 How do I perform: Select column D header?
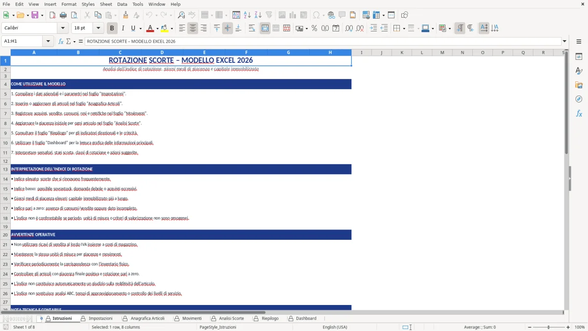click(162, 52)
